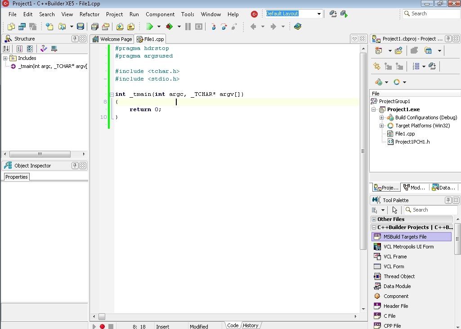Click the editor horizontal scrollbar thumb
This screenshot has width=461, height=329.
tap(102, 317)
